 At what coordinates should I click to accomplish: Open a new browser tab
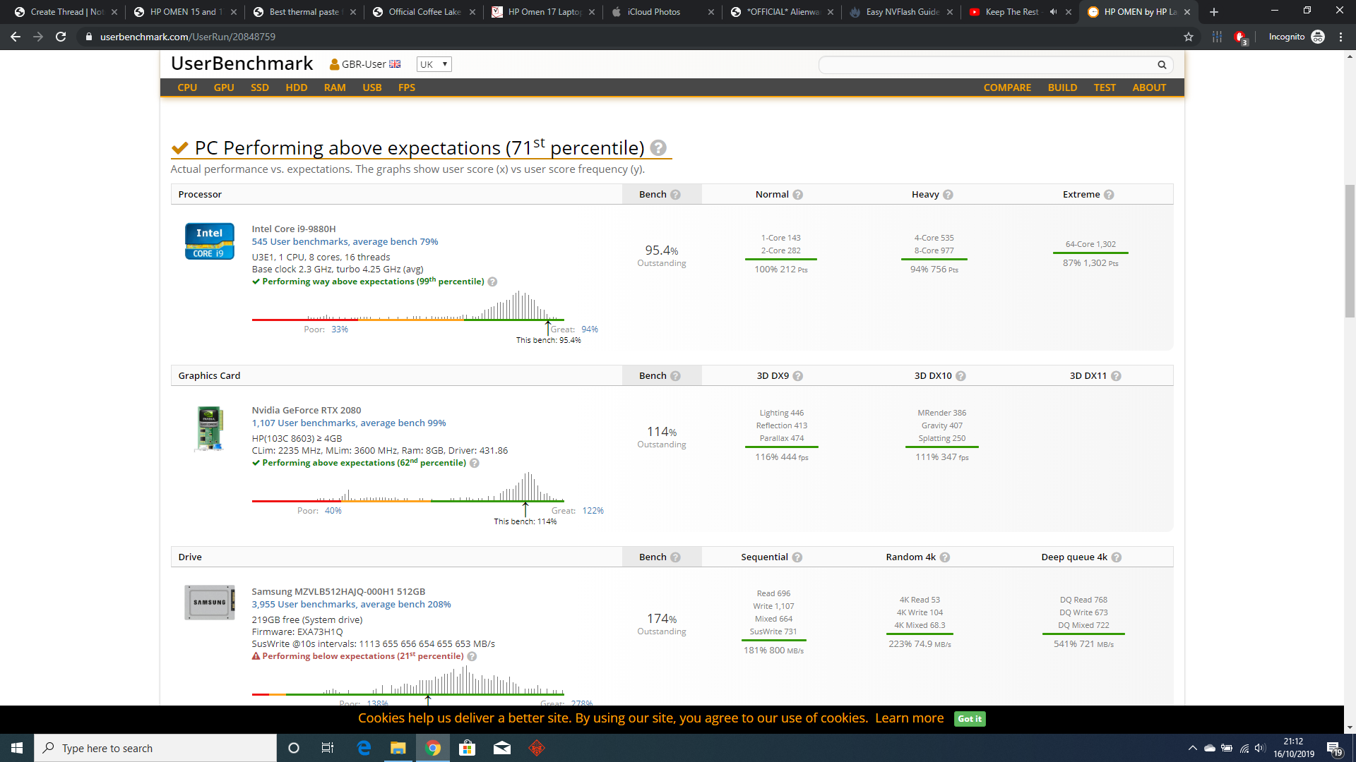[1214, 12]
